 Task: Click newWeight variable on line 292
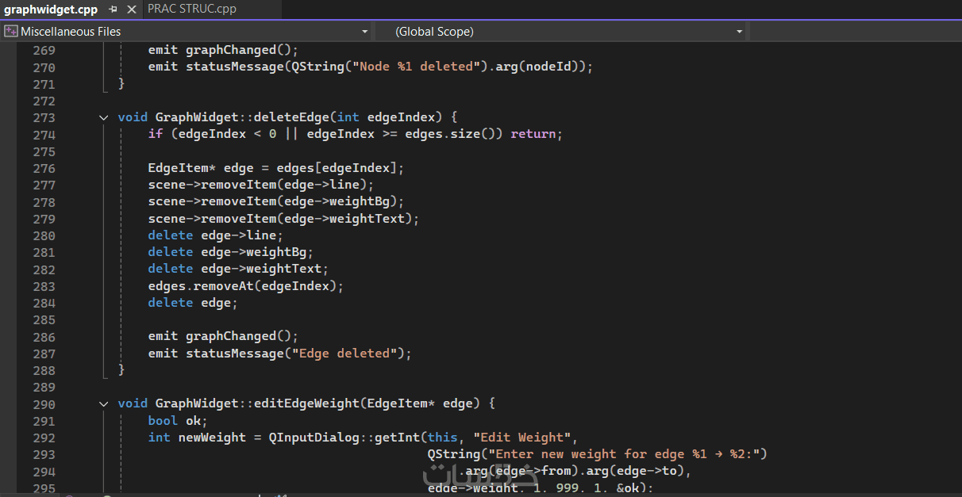(212, 438)
